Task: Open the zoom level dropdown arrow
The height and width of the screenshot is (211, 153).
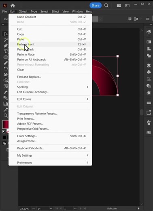Action: point(33,209)
